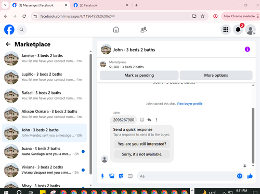The image size is (260, 194).
Task: Open Windows Start button
Action: [6, 192]
